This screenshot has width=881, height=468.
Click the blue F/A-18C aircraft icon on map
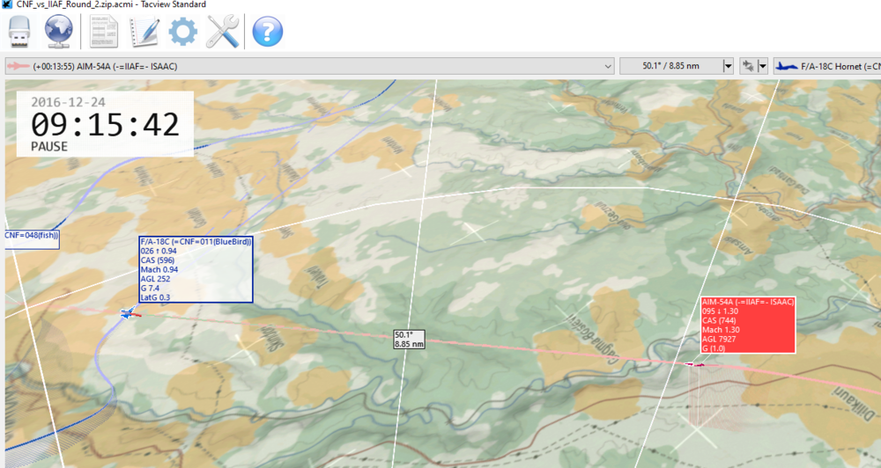click(128, 312)
